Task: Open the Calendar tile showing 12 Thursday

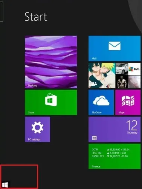Action: click(x=115, y=129)
